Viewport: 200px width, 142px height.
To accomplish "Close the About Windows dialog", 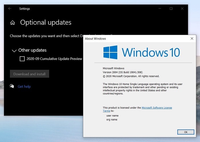I will [x=192, y=38].
